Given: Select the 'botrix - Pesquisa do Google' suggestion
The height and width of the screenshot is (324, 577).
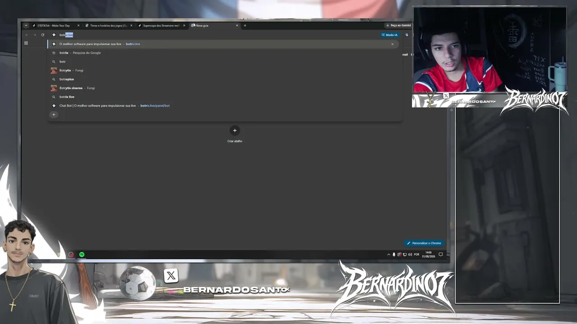Looking at the screenshot, I should (223, 53).
